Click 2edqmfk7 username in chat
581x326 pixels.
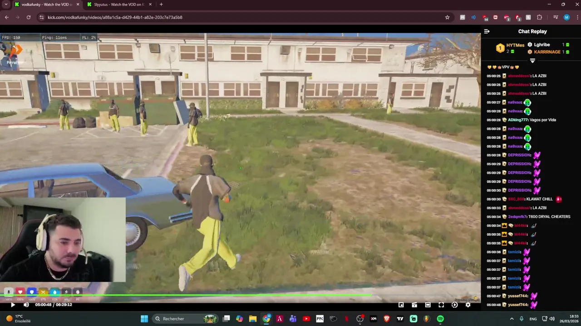click(x=517, y=217)
